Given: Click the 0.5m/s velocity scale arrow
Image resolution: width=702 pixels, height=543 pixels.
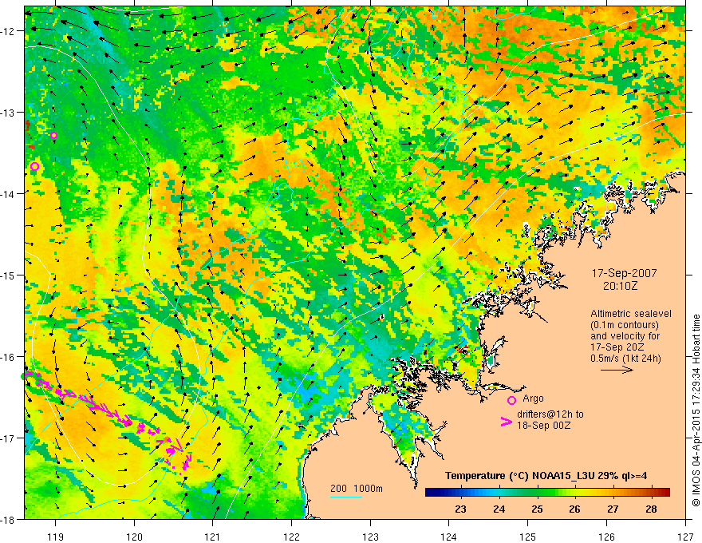Looking at the screenshot, I should [x=617, y=370].
